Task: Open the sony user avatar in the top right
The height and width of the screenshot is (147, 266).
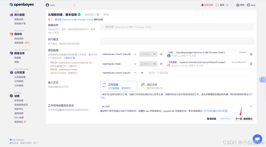Action: point(248,5)
